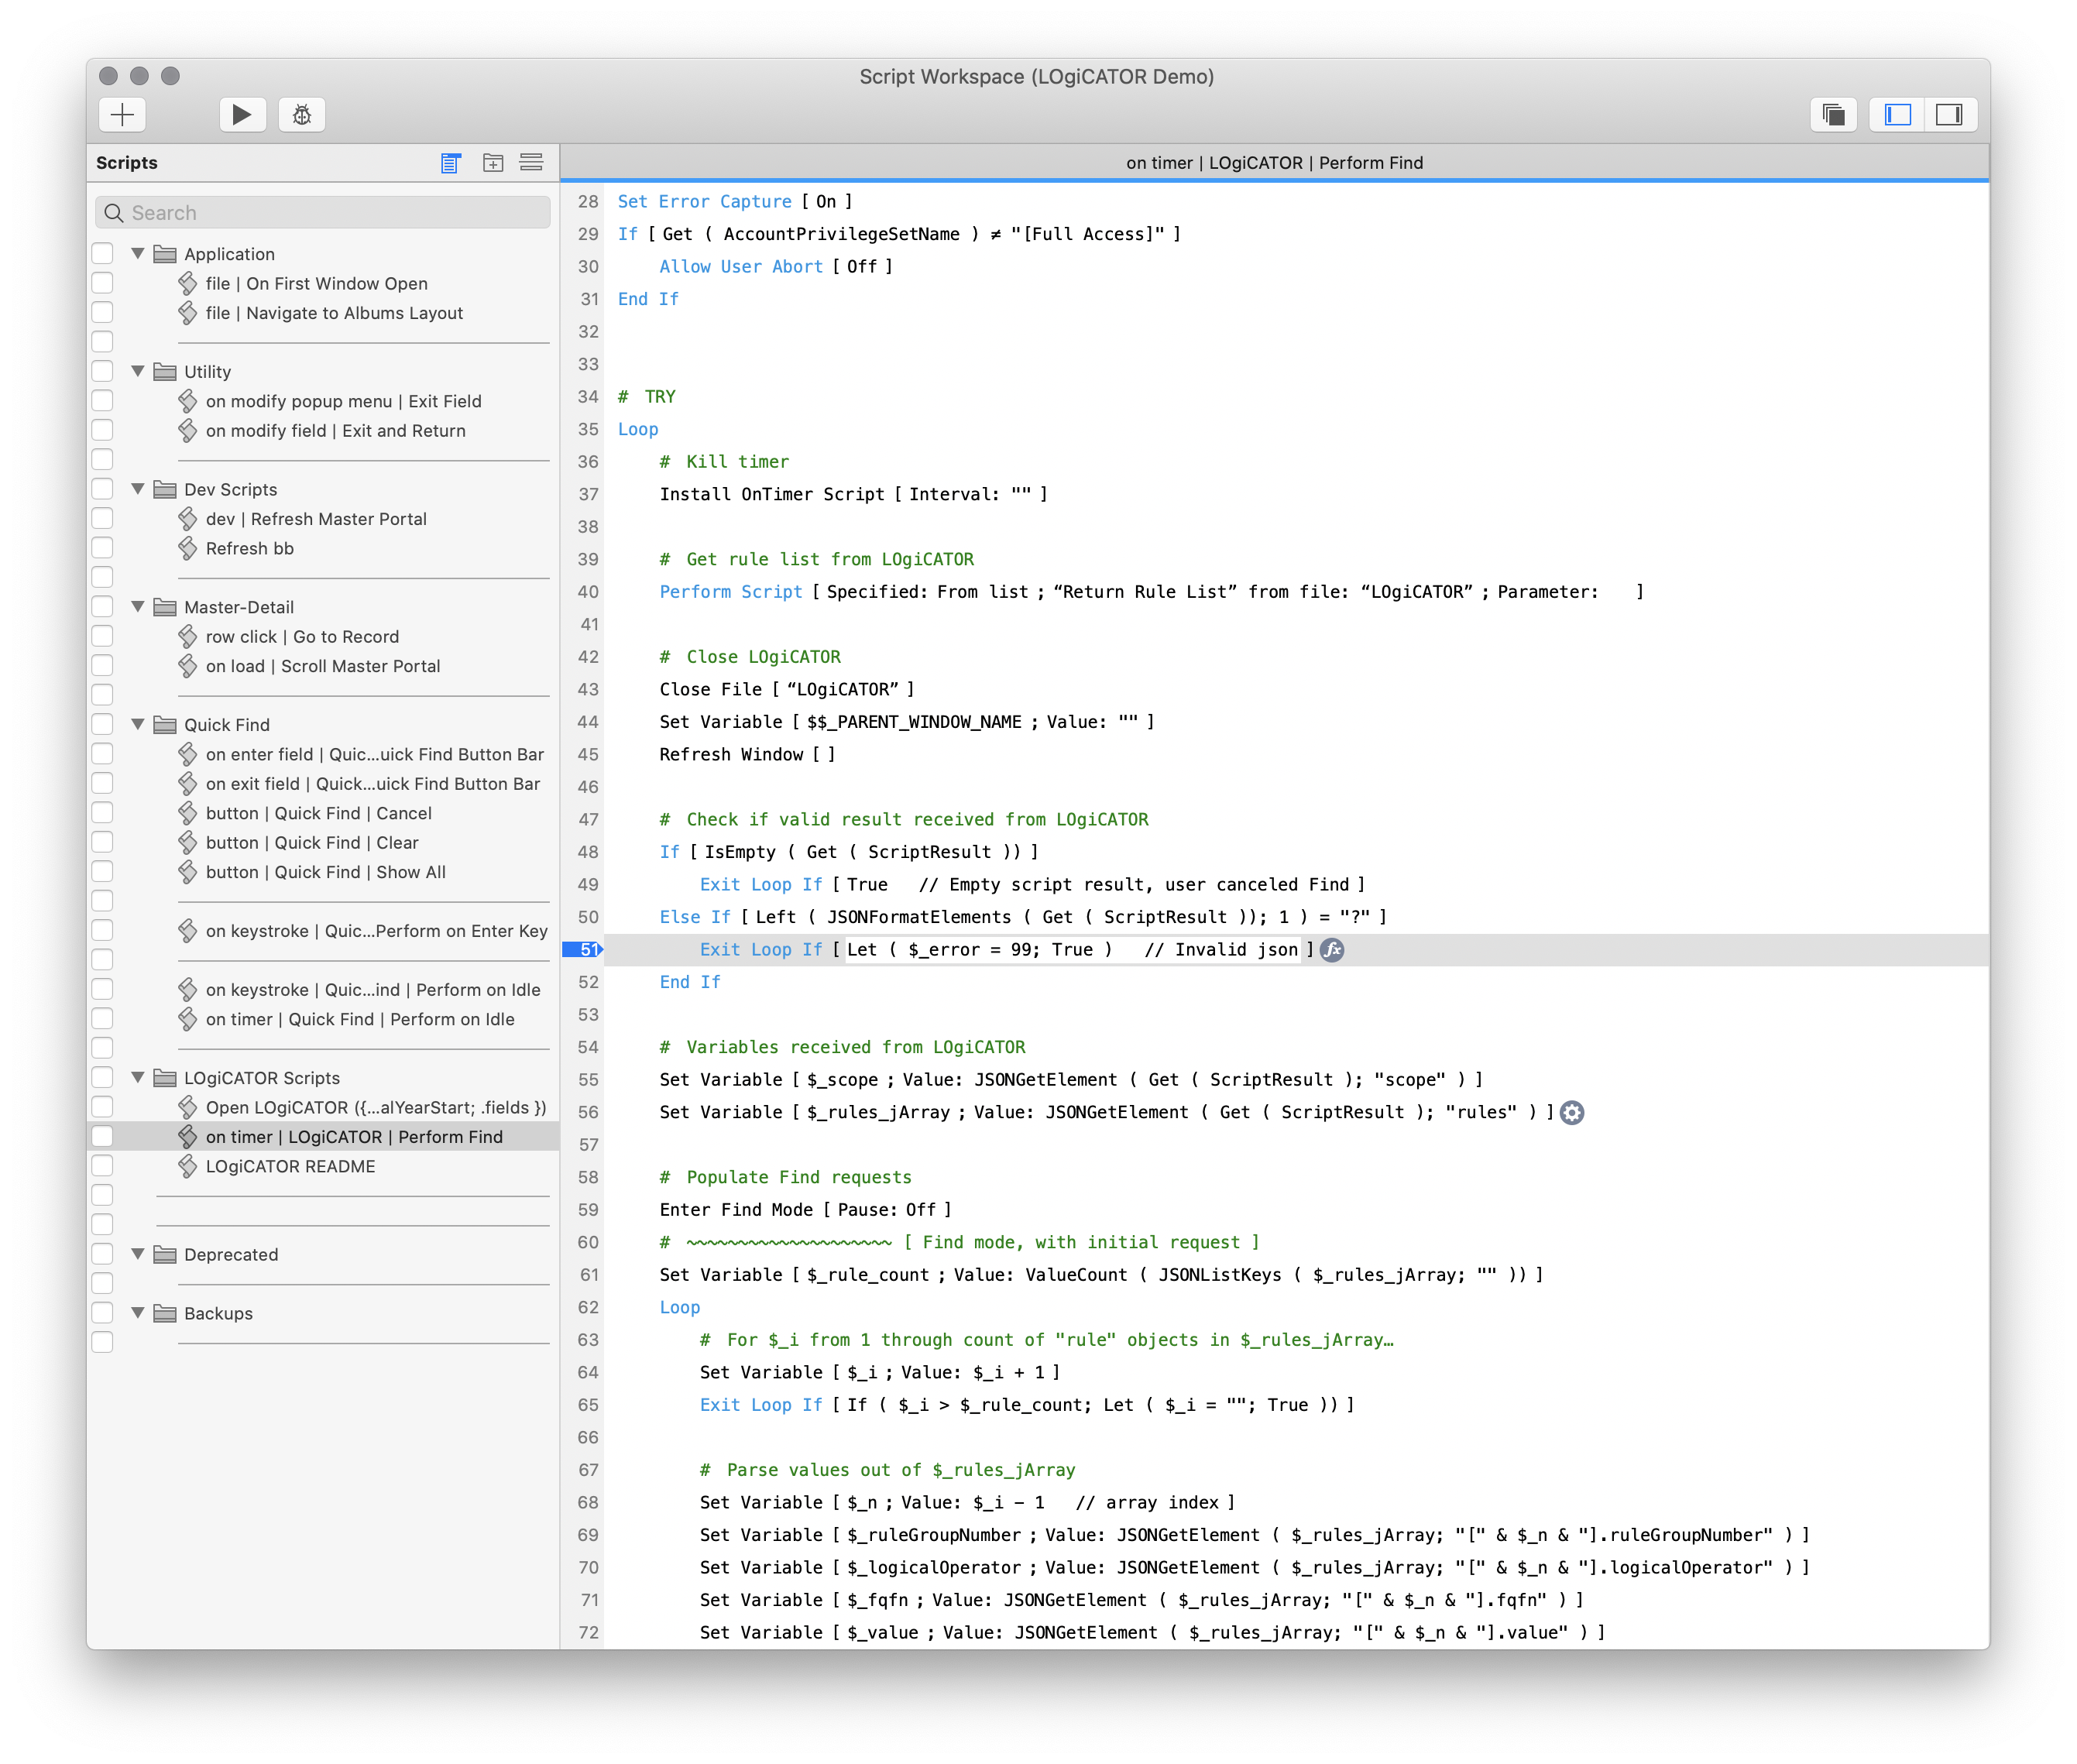Toggle the checkbox next to dev | Refresh Master Portal
This screenshot has height=1764, width=2077.
(x=102, y=518)
